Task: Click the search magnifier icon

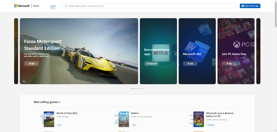Action: click(66, 6)
